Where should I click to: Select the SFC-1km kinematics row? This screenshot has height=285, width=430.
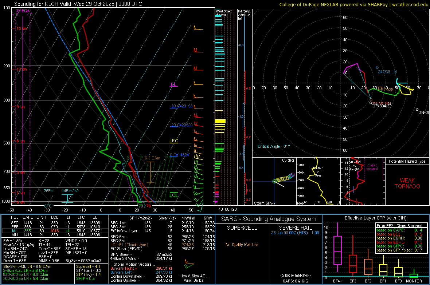pos(163,223)
